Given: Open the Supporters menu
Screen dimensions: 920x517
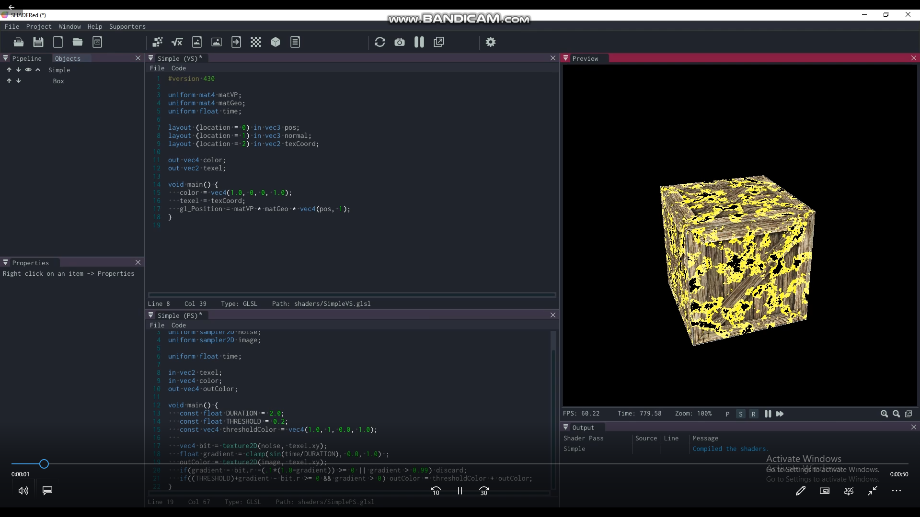Looking at the screenshot, I should click(127, 26).
